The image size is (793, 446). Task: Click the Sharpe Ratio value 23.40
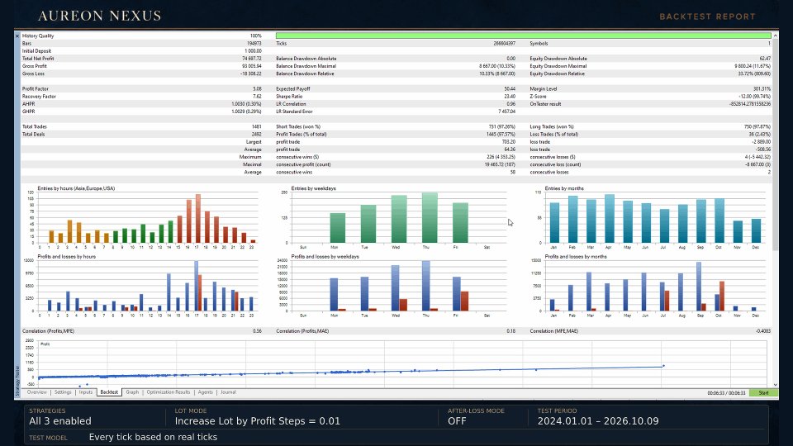tap(510, 97)
